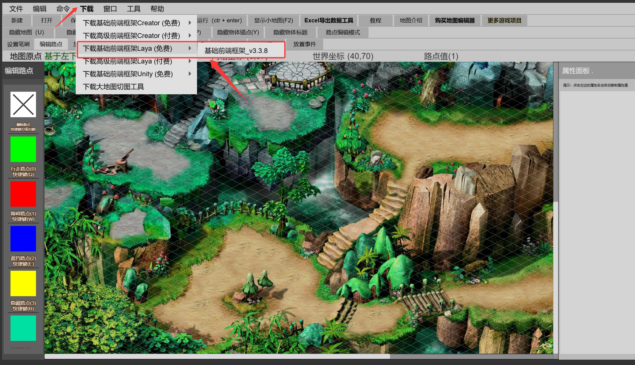Pick the teal waypoint brush
Image resolution: width=635 pixels, height=365 pixels.
(23, 328)
